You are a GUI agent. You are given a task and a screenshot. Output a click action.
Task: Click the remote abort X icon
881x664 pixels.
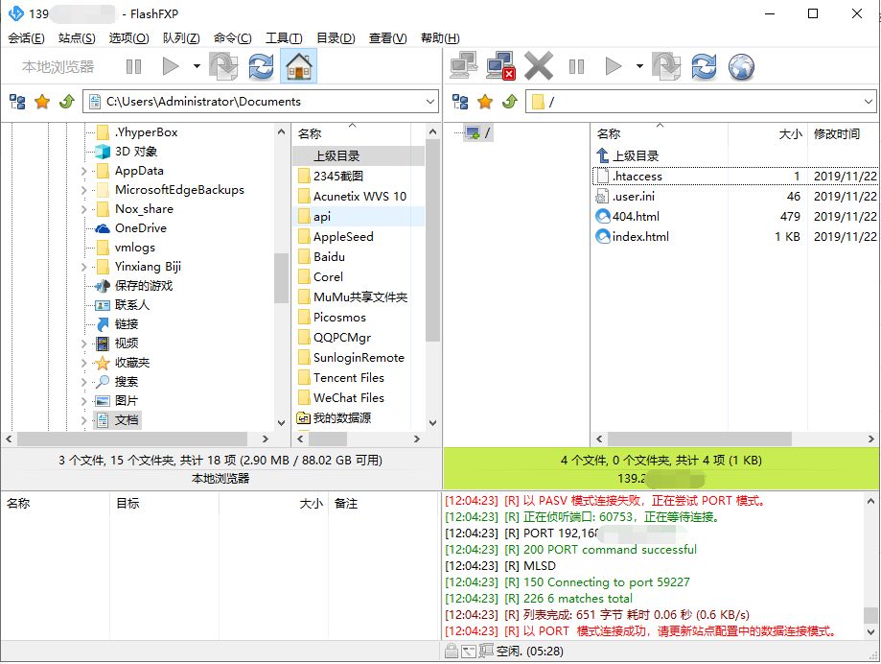pos(538,66)
